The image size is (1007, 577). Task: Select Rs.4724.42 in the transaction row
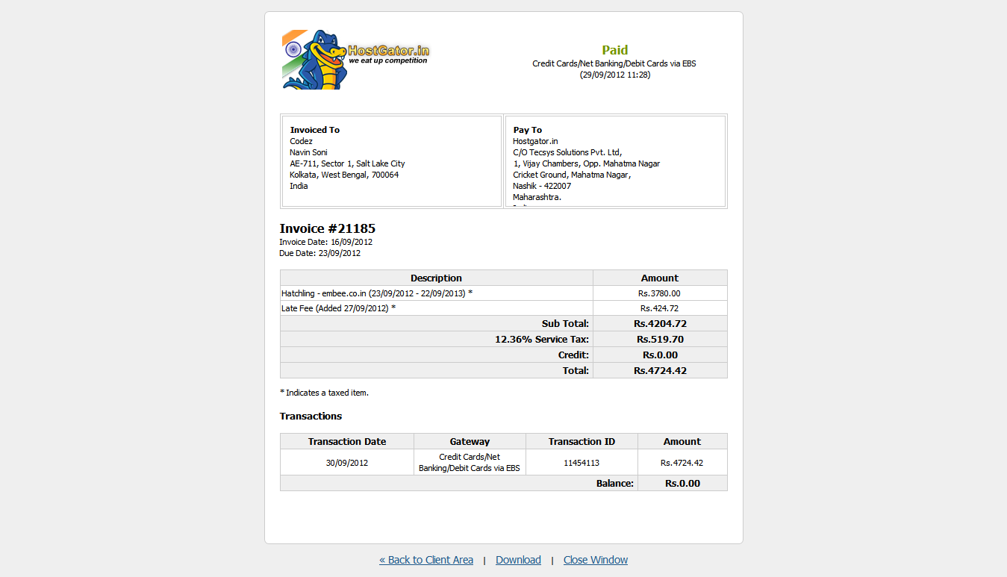click(682, 463)
